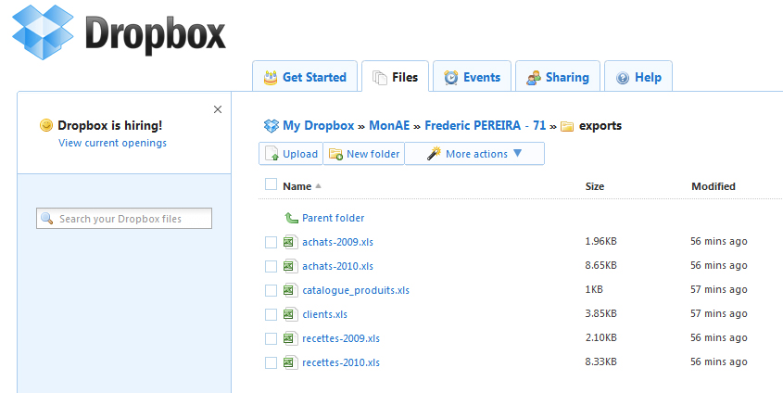783x393 pixels.
Task: Click the 8.65KB size value
Action: point(600,265)
